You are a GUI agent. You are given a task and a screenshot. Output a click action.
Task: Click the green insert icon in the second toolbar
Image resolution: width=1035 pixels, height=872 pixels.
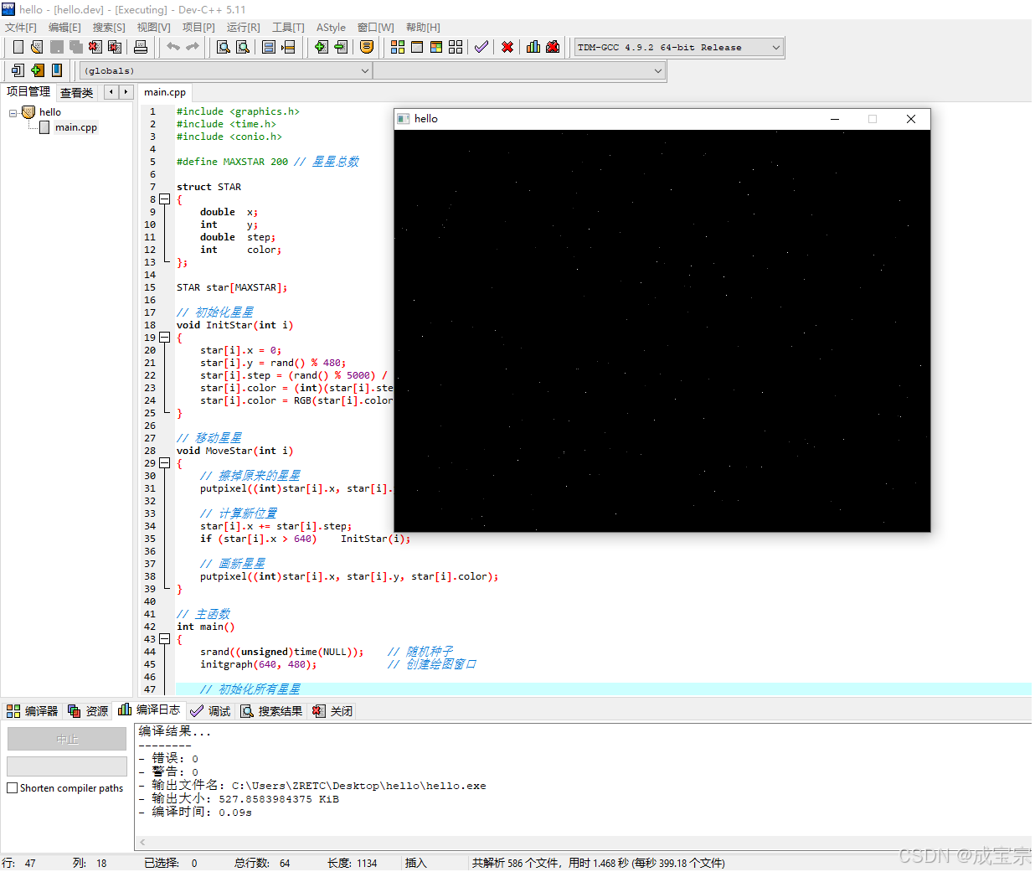[38, 70]
